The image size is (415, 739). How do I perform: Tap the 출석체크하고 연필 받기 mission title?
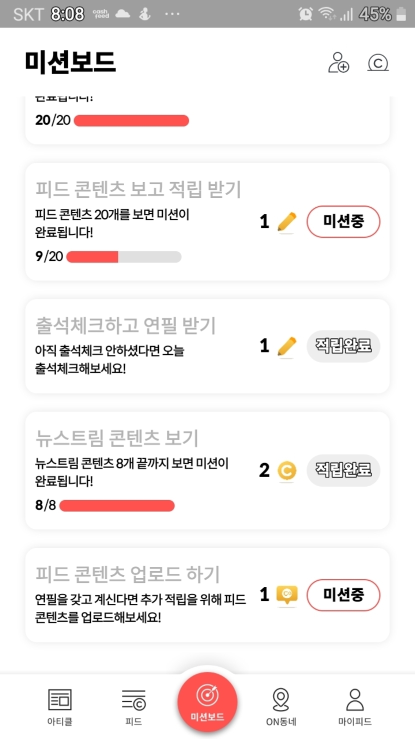(x=125, y=326)
